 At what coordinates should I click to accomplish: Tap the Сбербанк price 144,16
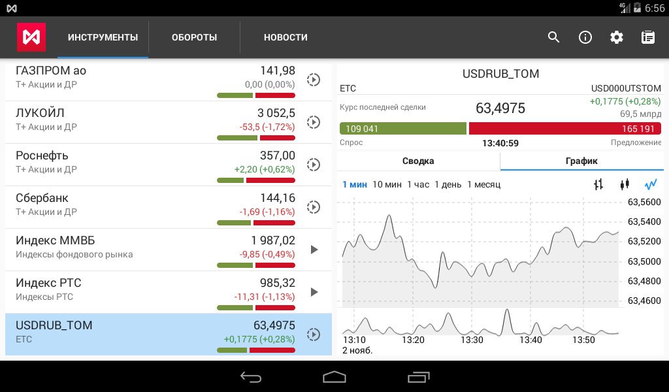point(278,198)
